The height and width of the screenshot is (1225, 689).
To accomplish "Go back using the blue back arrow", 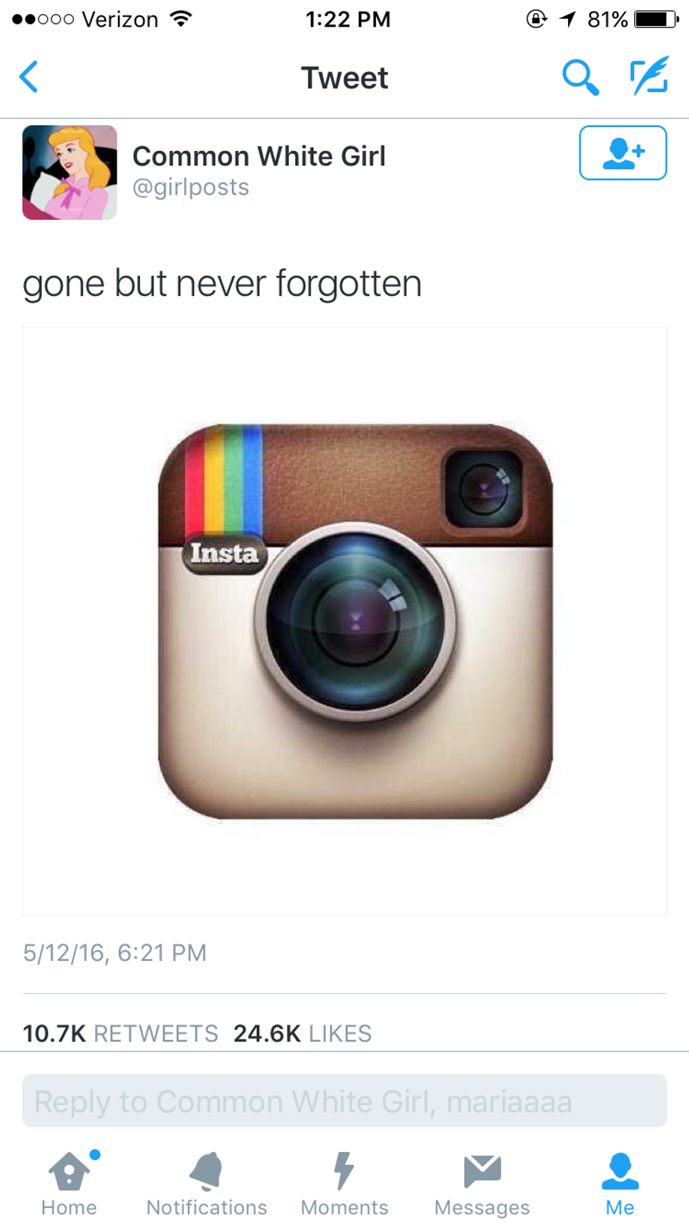I will pyautogui.click(x=29, y=77).
